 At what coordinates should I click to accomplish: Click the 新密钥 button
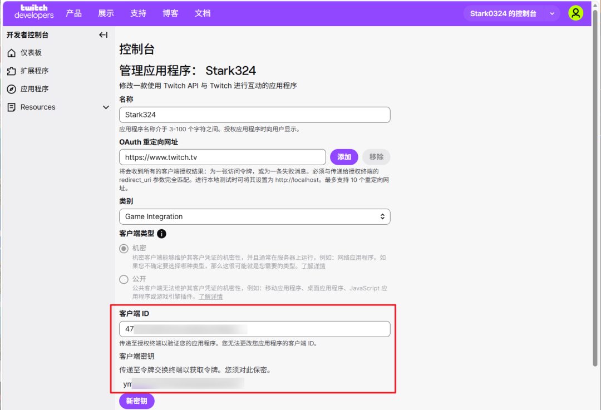136,401
